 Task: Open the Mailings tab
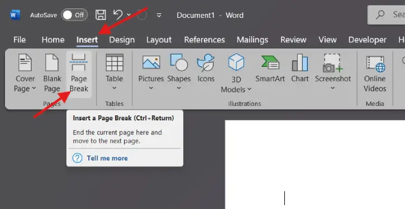pos(252,40)
